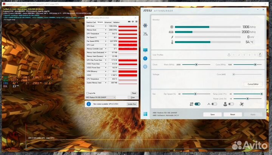Click the profile lock icon
Viewport: 272px width, 155px height.
pyautogui.click(x=260, y=55)
